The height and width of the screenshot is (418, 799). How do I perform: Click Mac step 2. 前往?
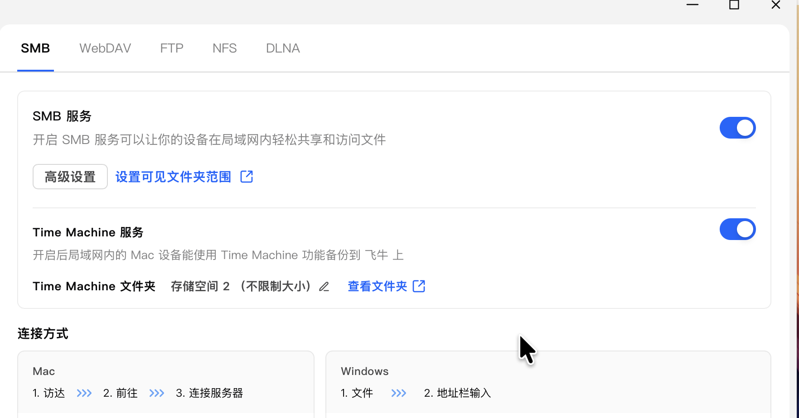click(x=121, y=393)
